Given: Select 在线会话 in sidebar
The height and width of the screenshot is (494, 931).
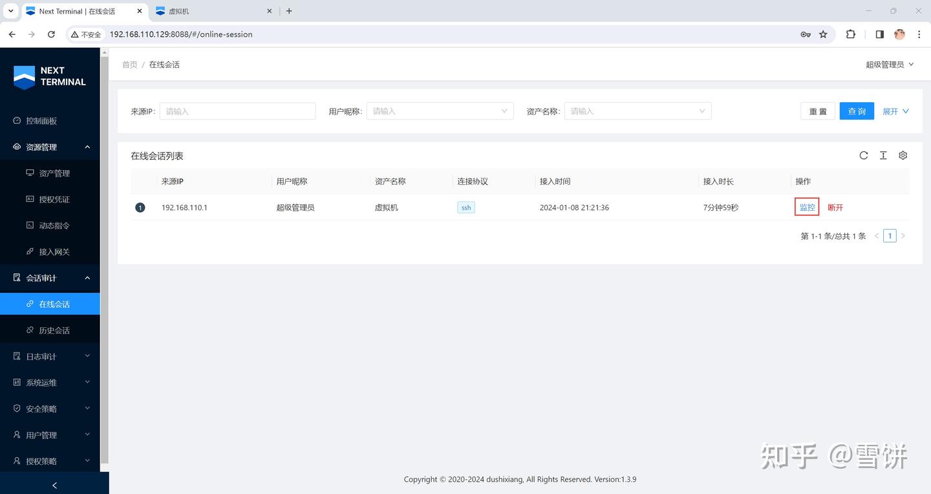Looking at the screenshot, I should pos(50,304).
